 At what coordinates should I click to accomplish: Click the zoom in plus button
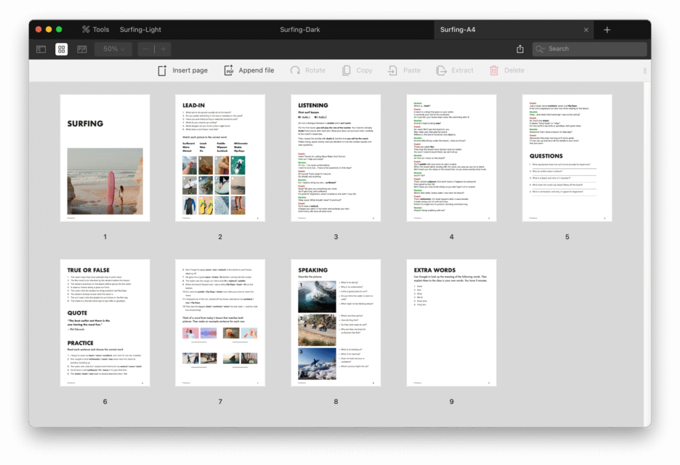163,49
